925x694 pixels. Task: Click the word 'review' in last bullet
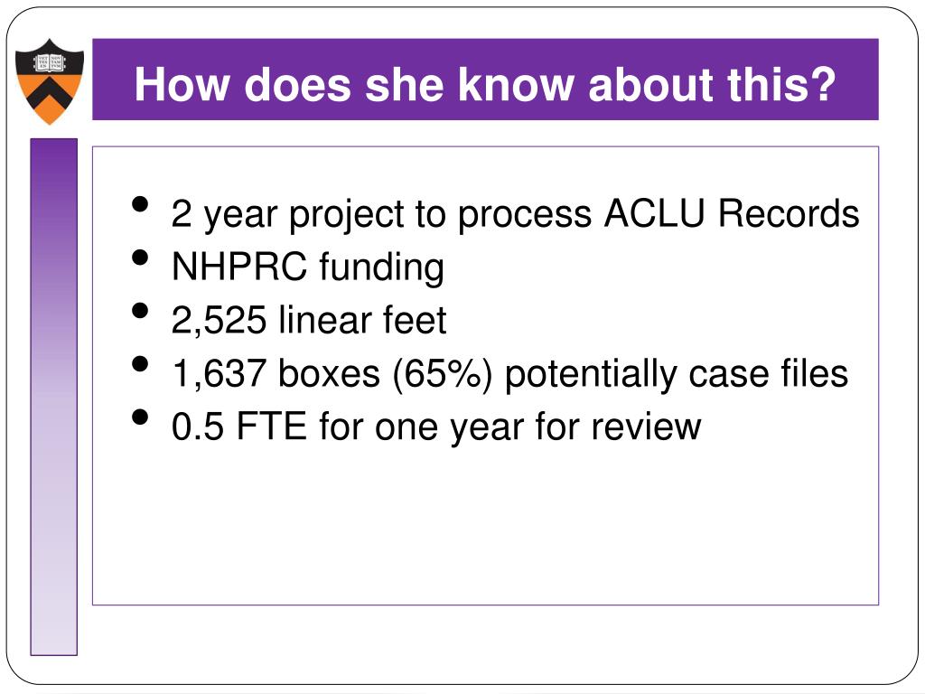[646, 427]
